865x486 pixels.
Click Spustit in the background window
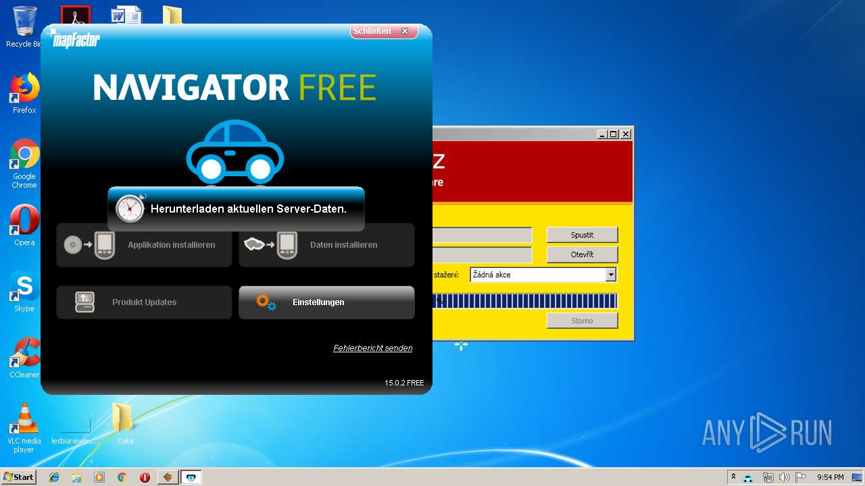[x=582, y=235]
